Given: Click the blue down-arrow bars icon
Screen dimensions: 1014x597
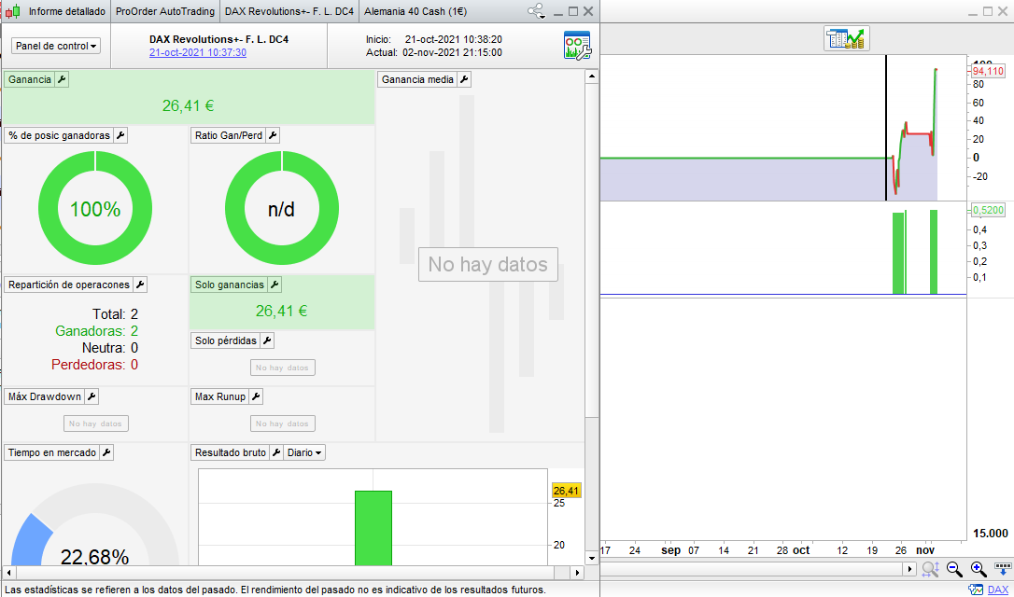Looking at the screenshot, I should point(1003,569).
